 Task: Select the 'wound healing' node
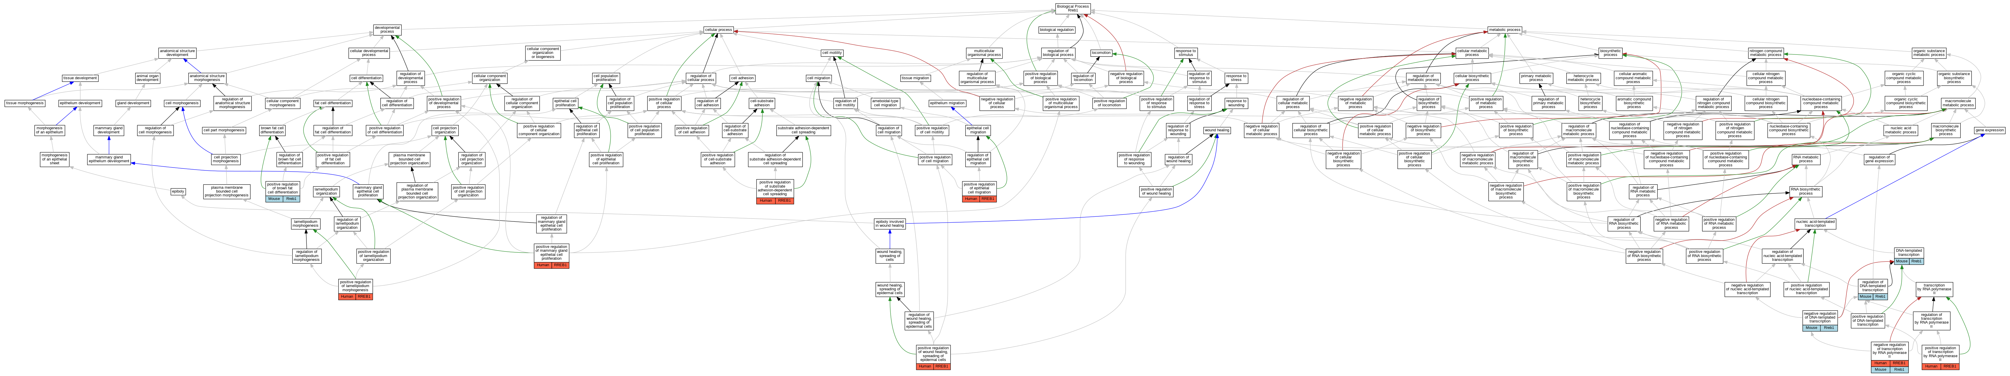(x=1217, y=130)
